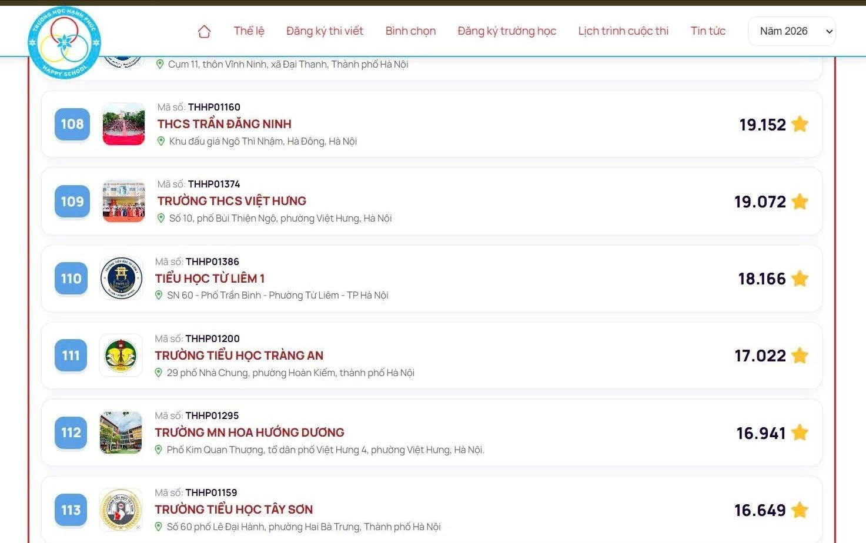Click the star icon next to 17.022
The height and width of the screenshot is (543, 866).
[x=800, y=356]
